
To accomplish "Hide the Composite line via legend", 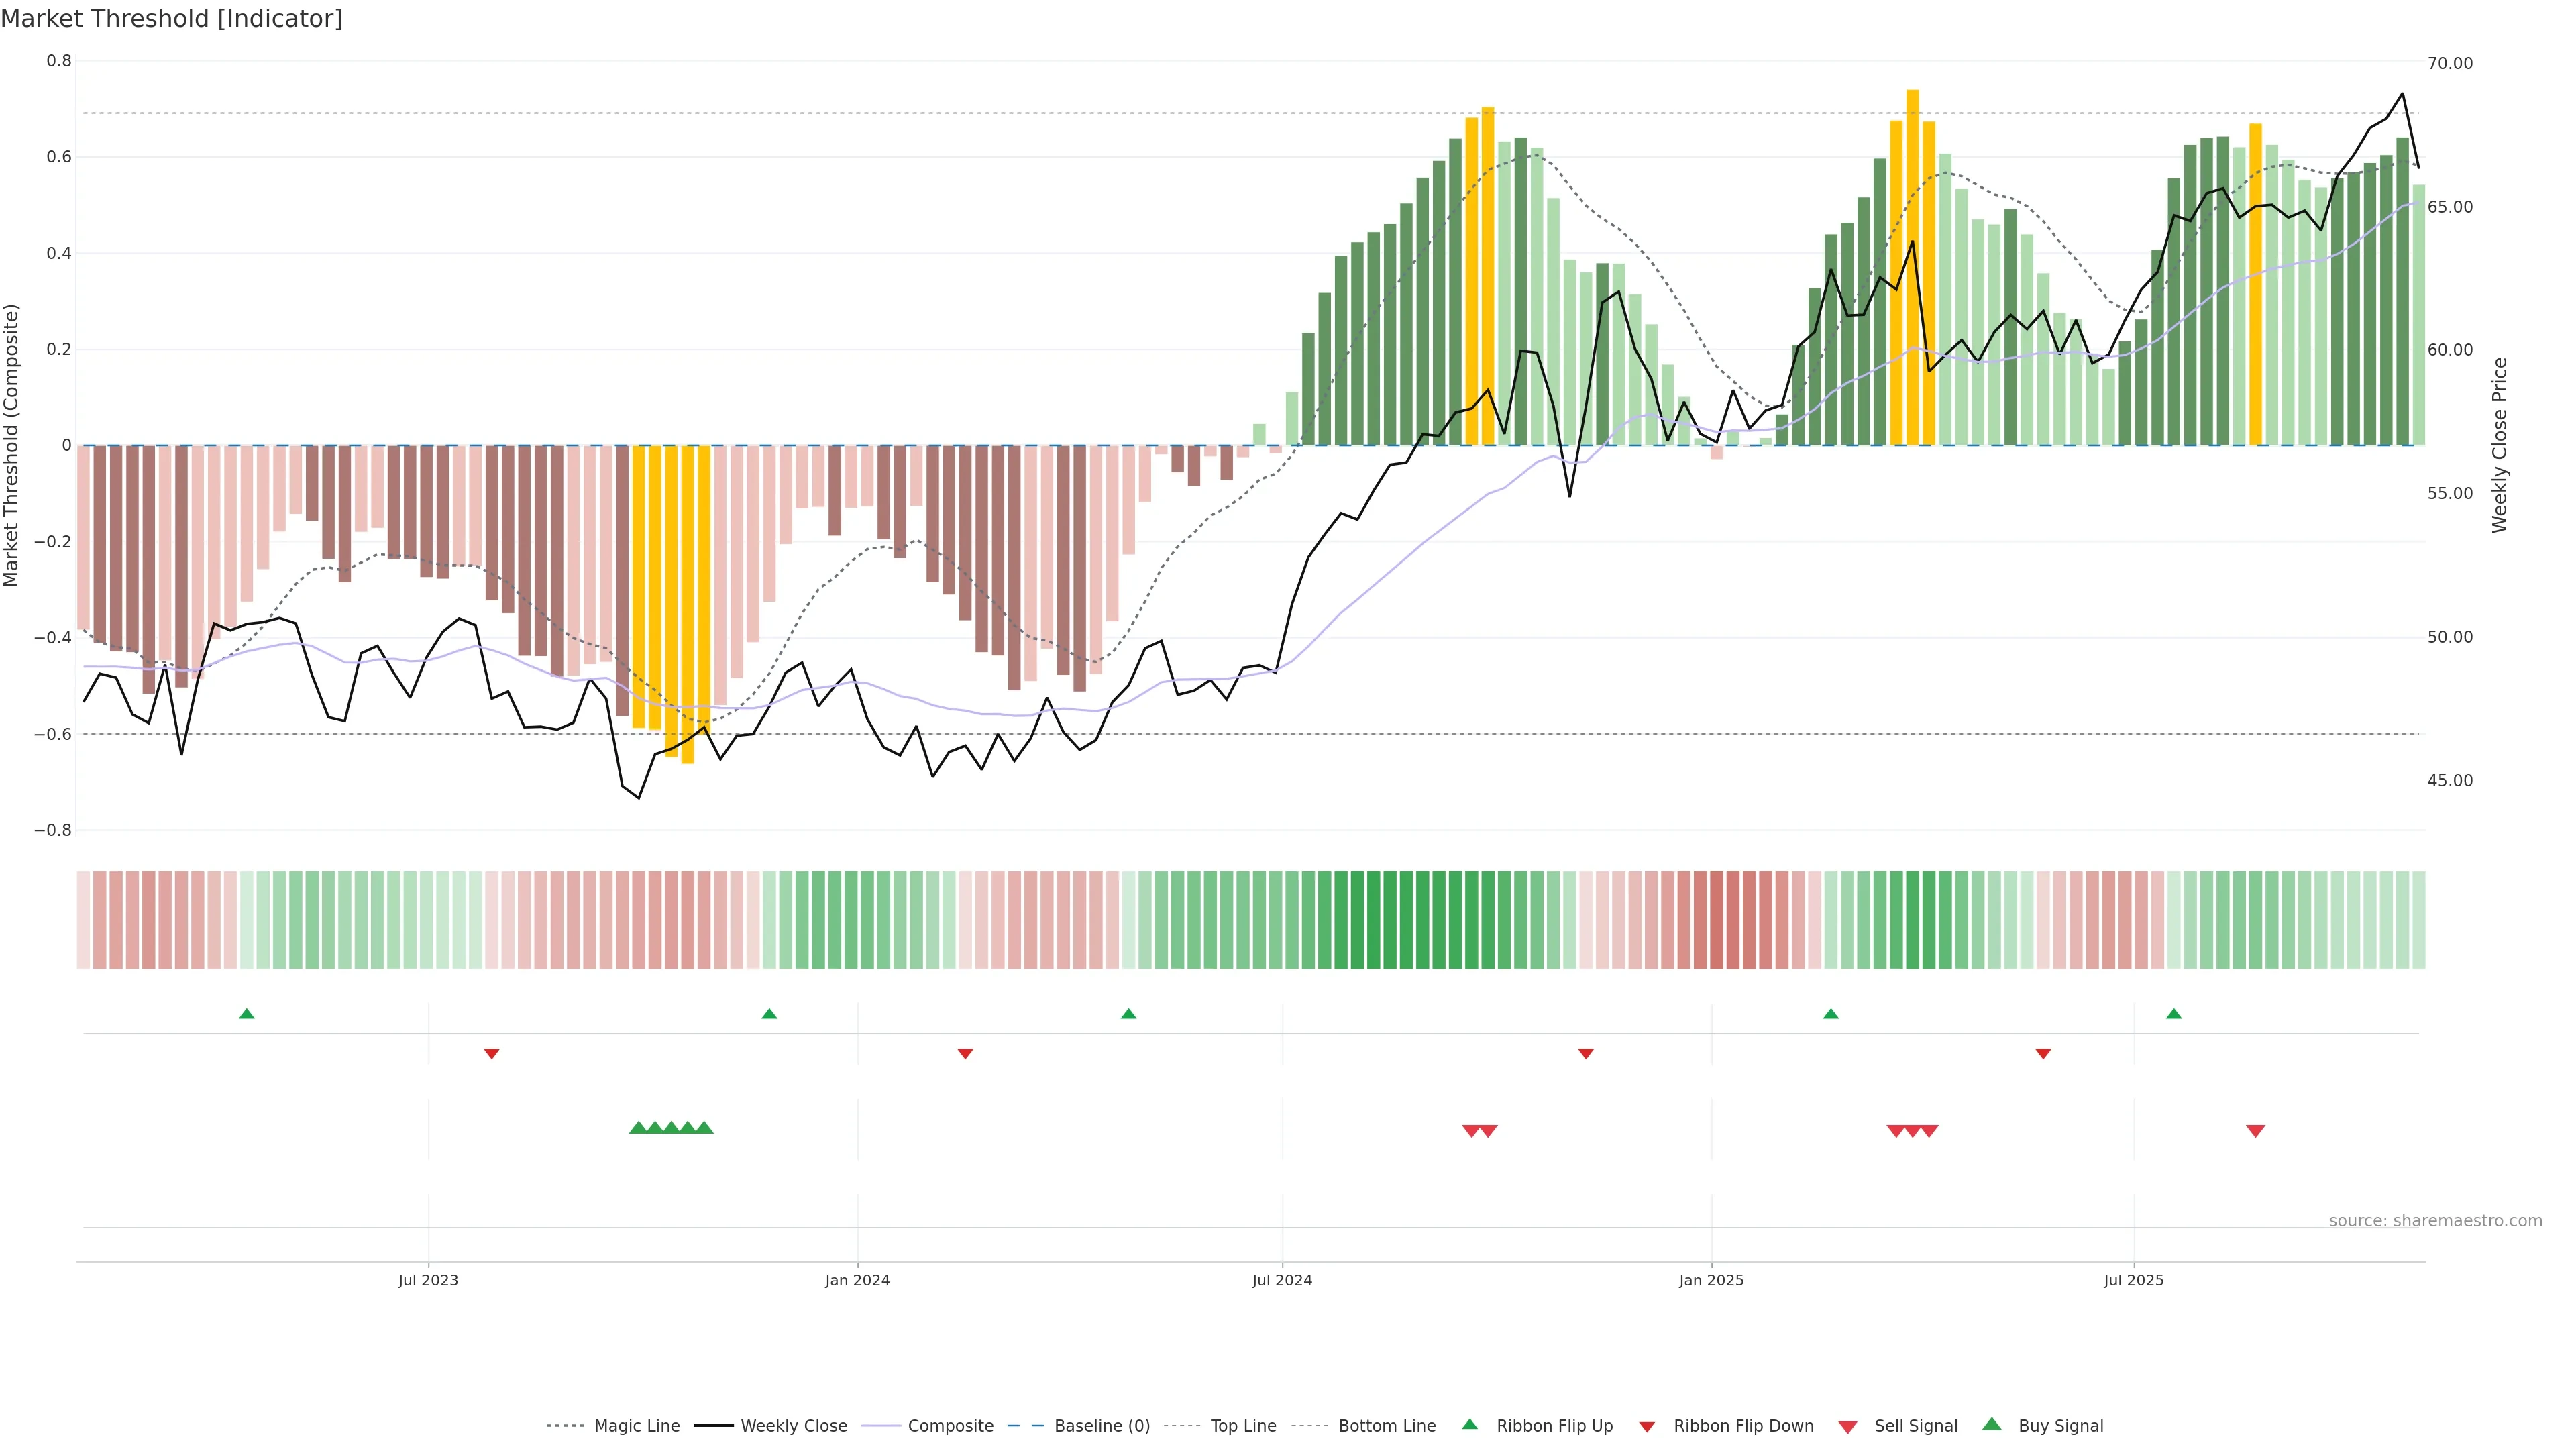I will tap(950, 1426).
